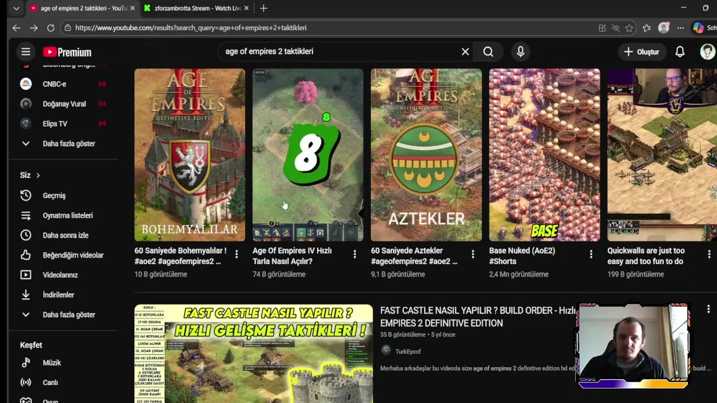Open the browser three-dot settings menu

point(680,28)
